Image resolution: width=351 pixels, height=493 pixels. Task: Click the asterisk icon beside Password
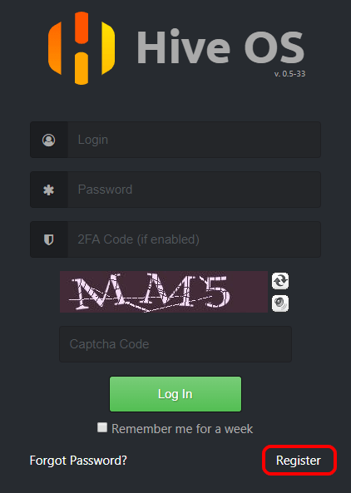coord(49,190)
